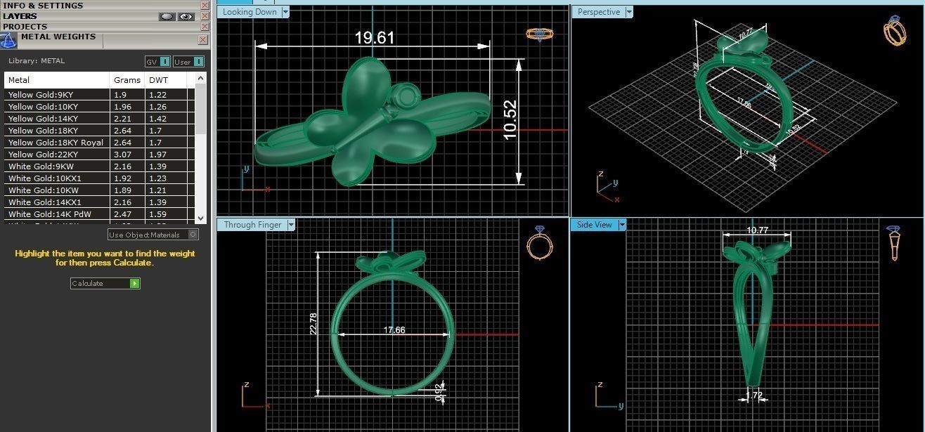Toggle the User library switch
925x432 pixels.
[x=188, y=62]
